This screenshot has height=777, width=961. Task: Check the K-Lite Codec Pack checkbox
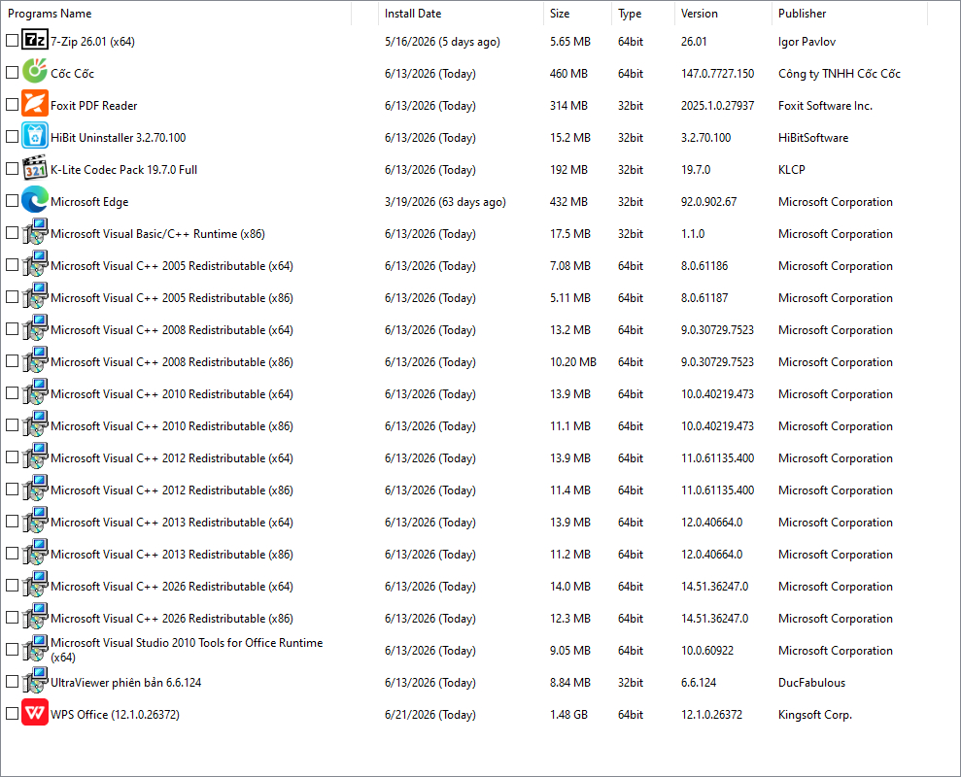[x=13, y=169]
